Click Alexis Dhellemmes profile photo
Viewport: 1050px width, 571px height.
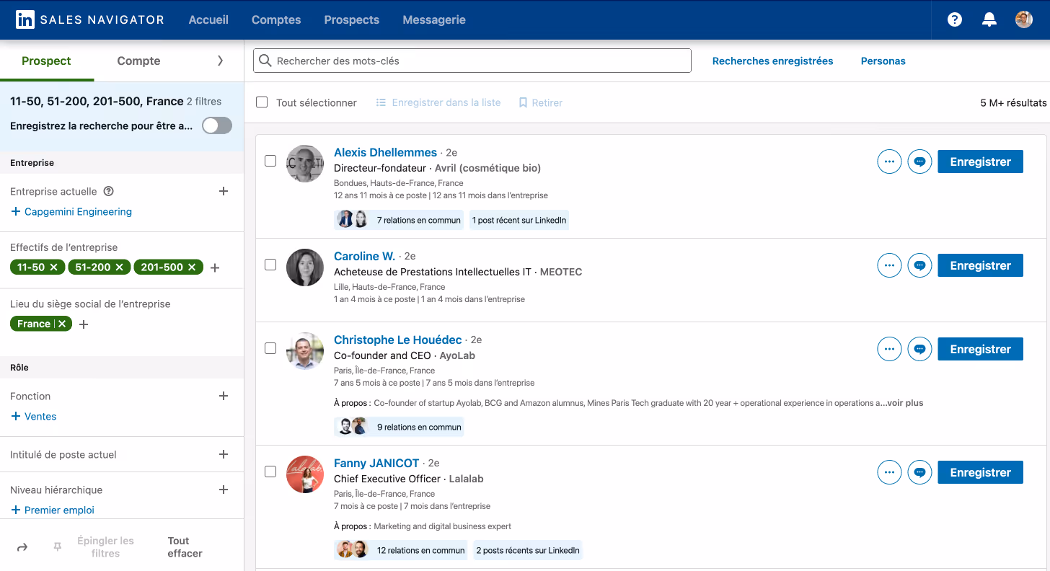pyautogui.click(x=305, y=164)
